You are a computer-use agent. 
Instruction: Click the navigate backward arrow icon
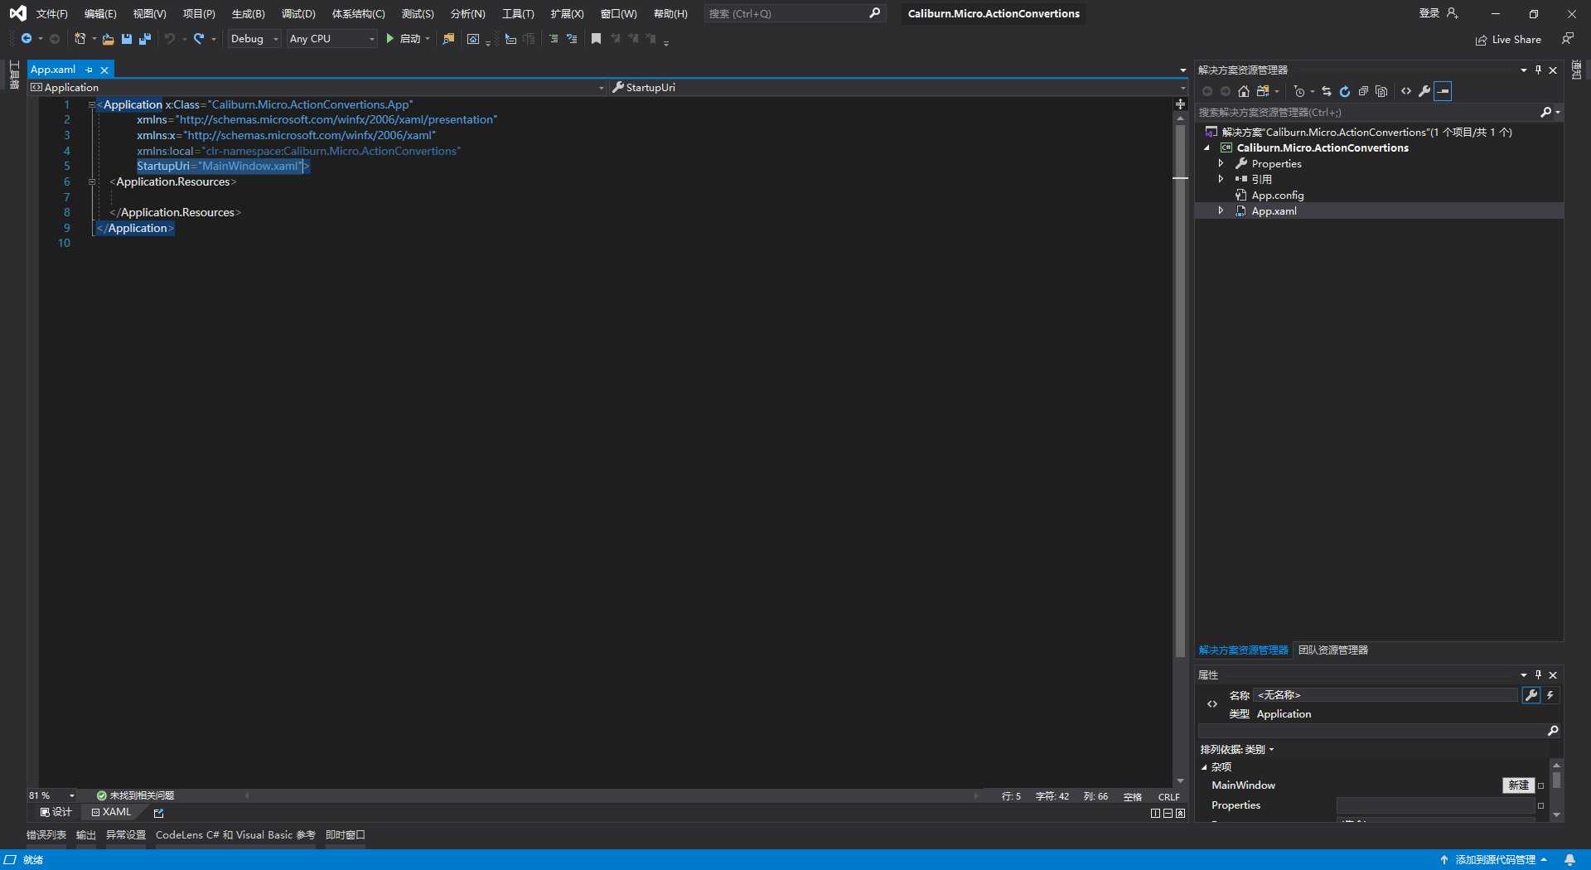click(x=27, y=39)
